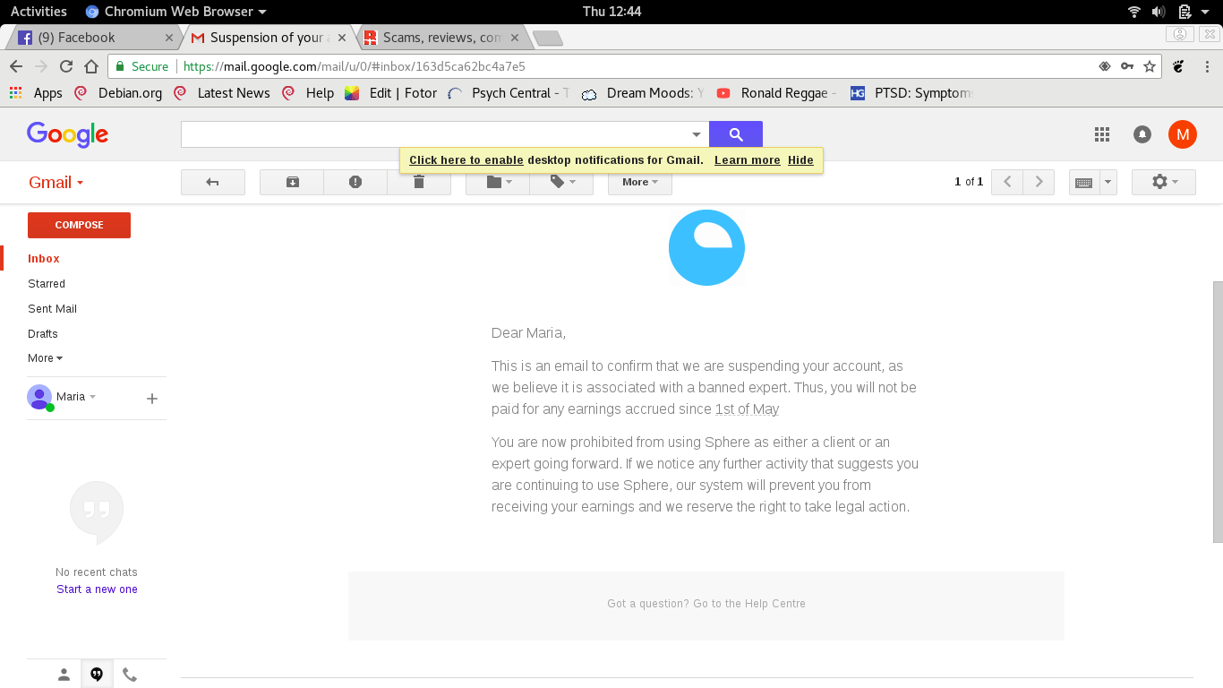Viewport: 1223px width, 688px height.
Task: Hide the desktop notifications banner
Action: click(800, 160)
